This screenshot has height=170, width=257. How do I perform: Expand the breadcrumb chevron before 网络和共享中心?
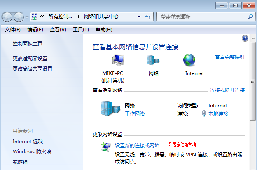tap(79, 17)
